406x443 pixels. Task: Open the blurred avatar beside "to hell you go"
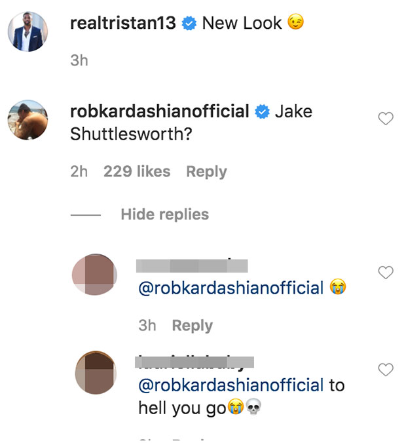click(94, 372)
